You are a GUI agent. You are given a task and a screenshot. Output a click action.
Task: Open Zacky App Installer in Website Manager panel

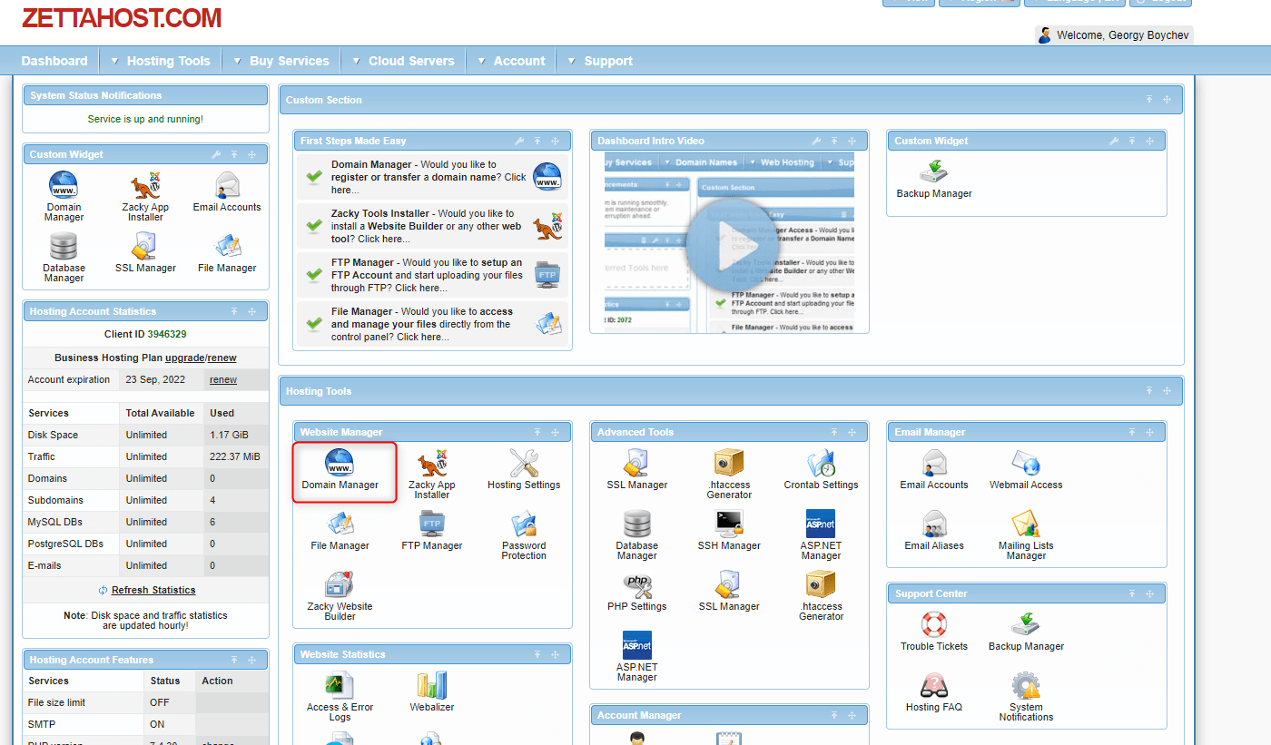tap(432, 475)
